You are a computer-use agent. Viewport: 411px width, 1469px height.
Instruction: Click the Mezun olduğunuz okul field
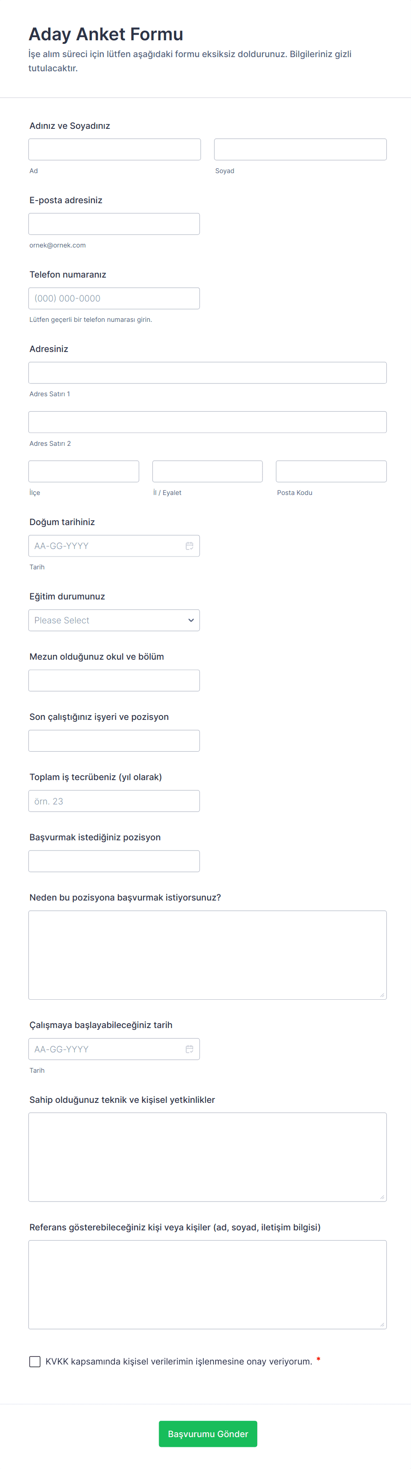(114, 680)
